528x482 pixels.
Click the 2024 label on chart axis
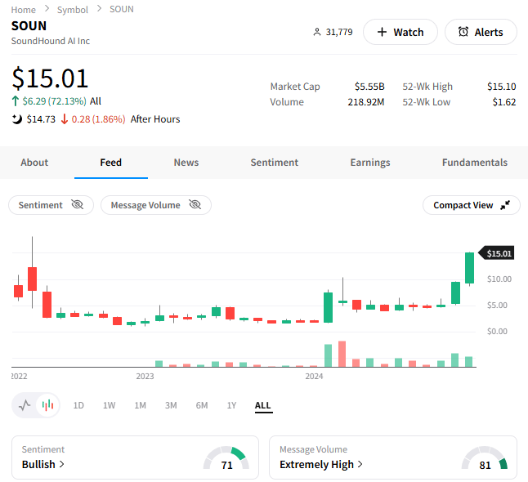pyautogui.click(x=314, y=376)
